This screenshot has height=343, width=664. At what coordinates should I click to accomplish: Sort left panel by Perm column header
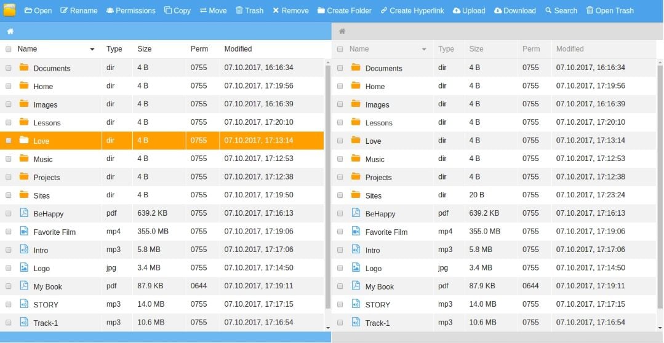(x=199, y=49)
